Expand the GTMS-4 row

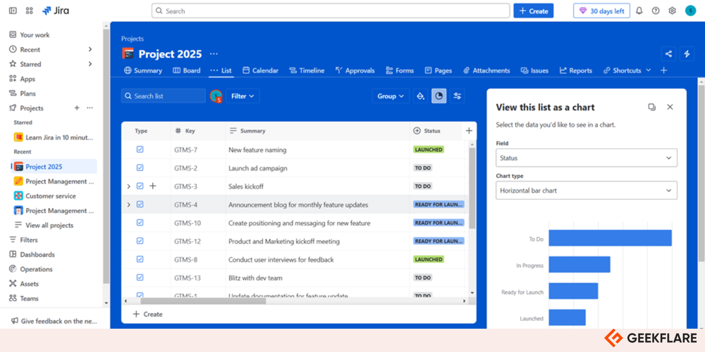129,205
